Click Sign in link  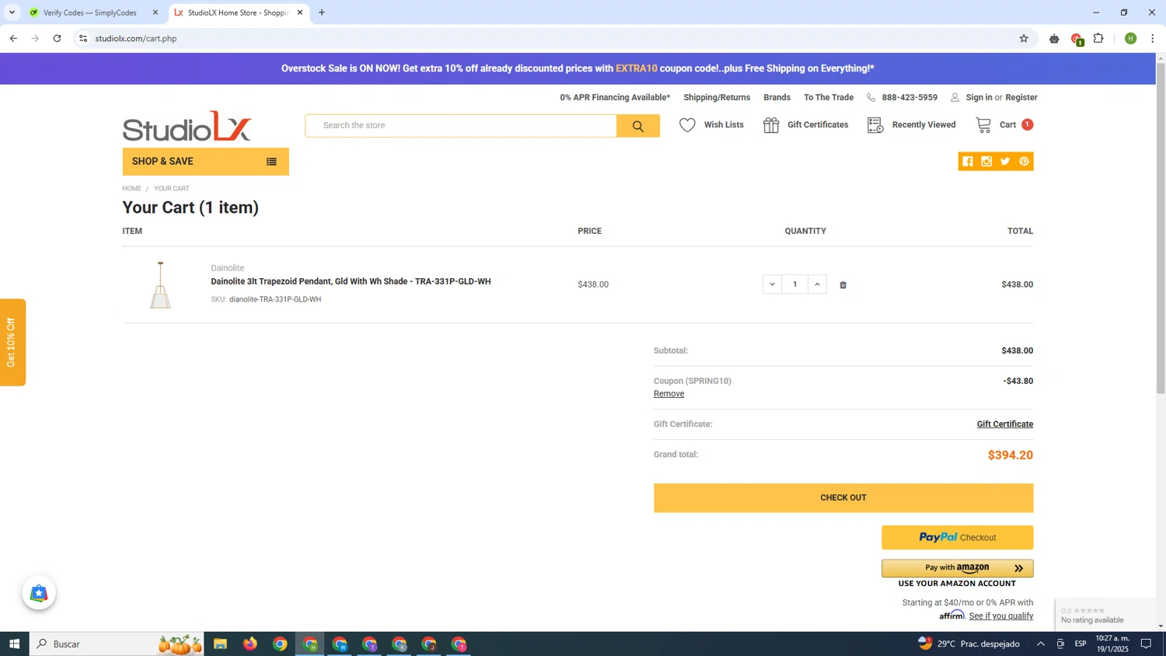(x=979, y=98)
